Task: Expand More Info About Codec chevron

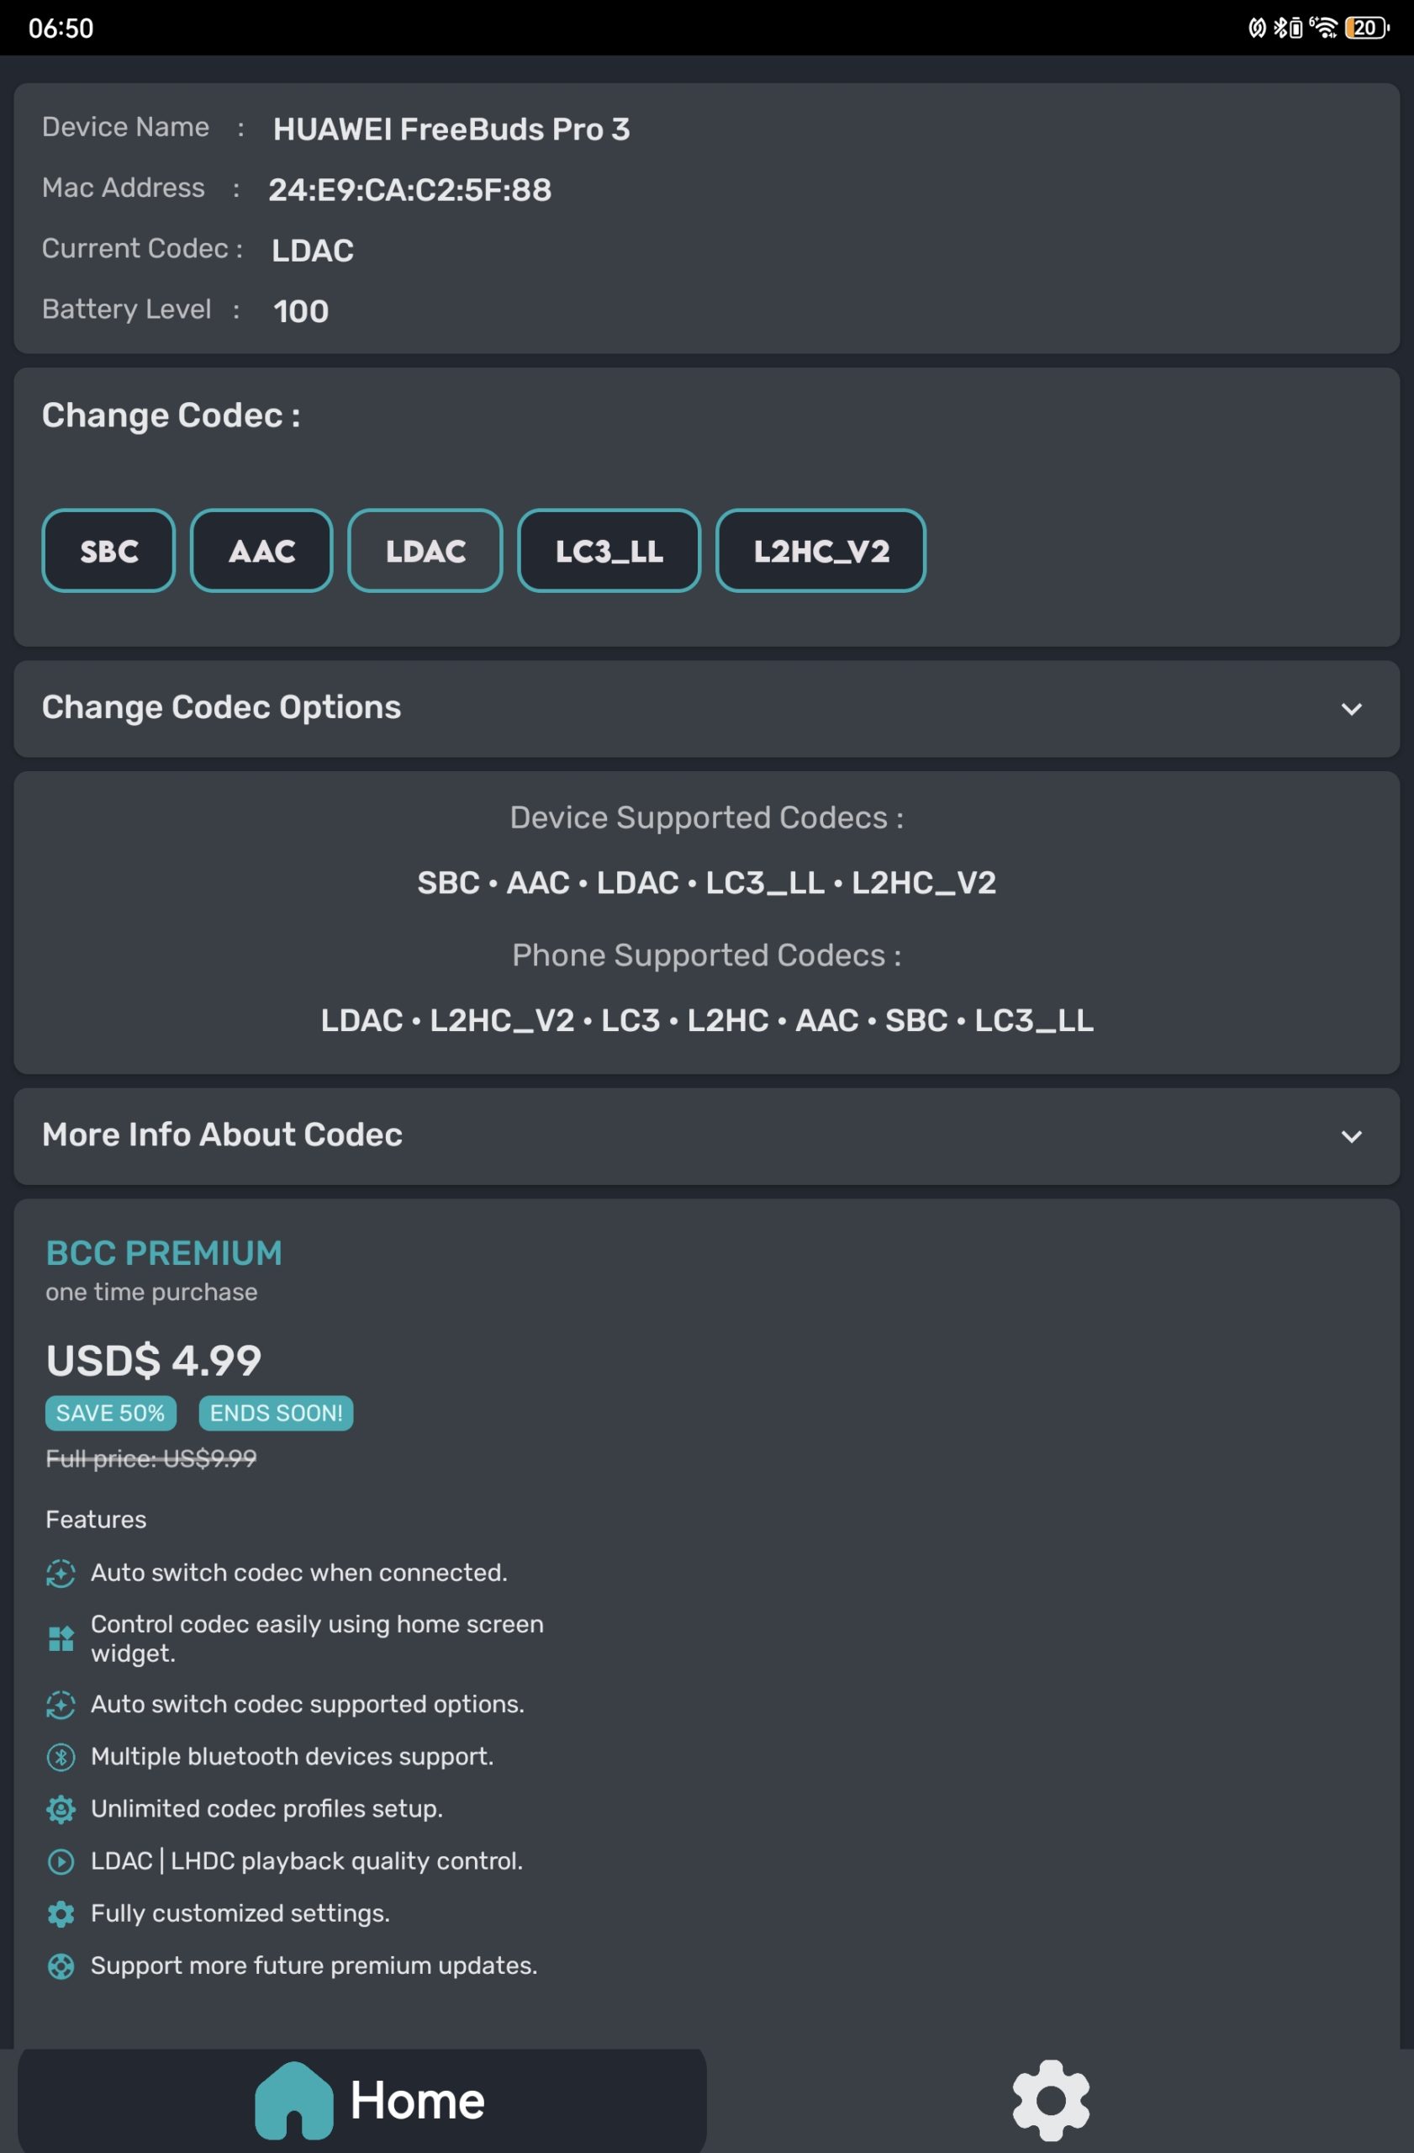Action: point(1351,1136)
